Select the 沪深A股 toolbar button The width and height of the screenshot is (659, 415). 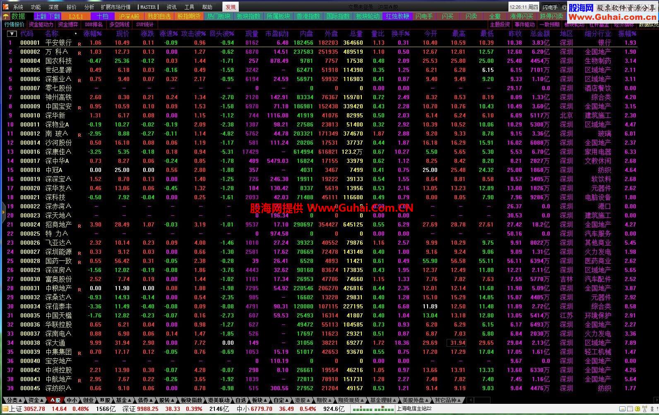coord(129,16)
